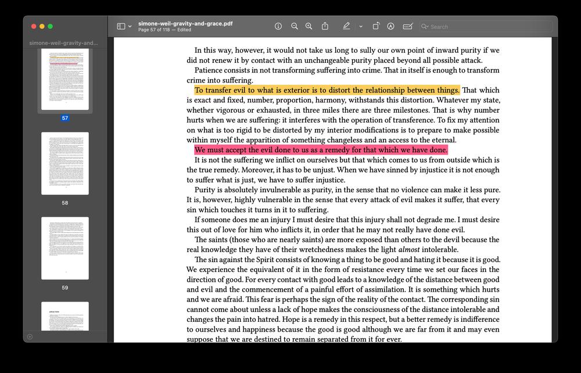Open the partially visible page 60 thumbnail

coord(65,316)
